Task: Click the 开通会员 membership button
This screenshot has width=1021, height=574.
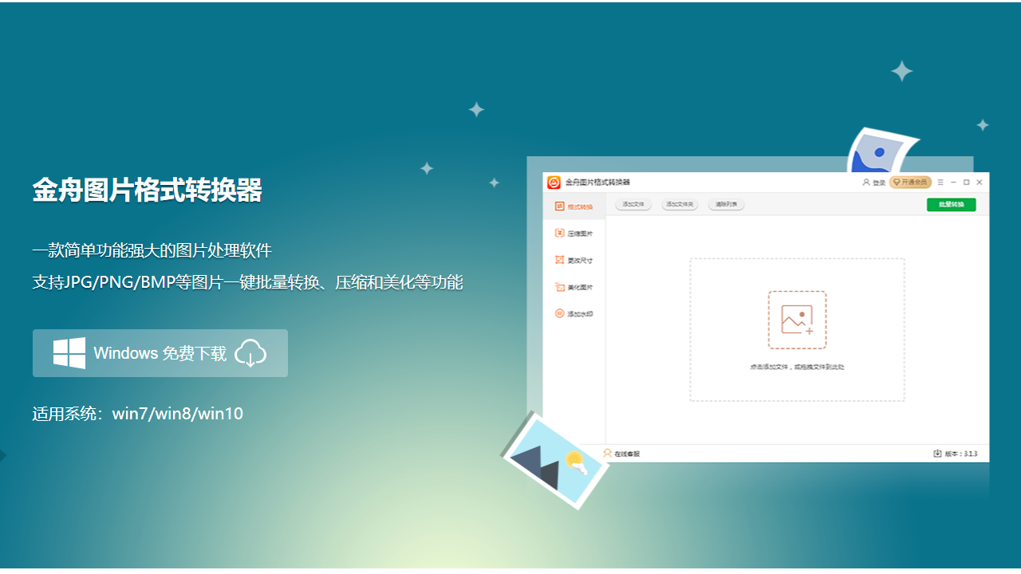Action: click(910, 183)
